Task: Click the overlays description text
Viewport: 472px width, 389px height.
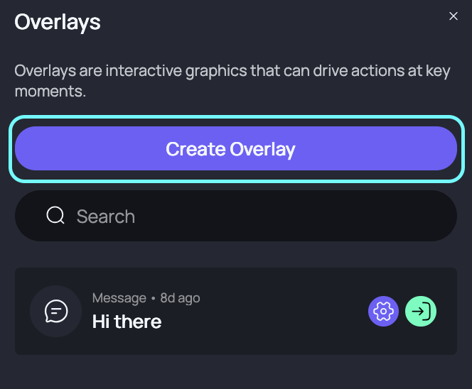Action: tap(232, 80)
